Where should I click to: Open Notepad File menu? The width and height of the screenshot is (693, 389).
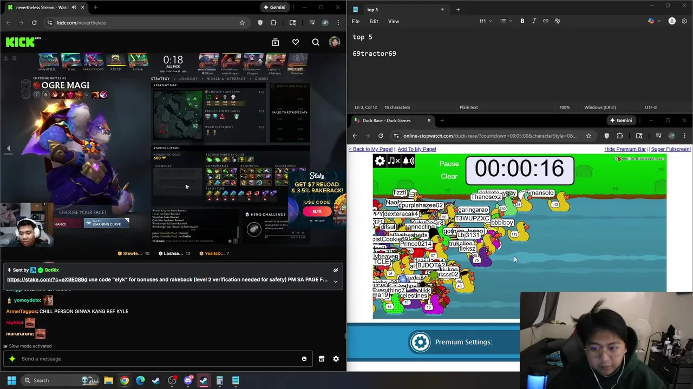pyautogui.click(x=356, y=21)
